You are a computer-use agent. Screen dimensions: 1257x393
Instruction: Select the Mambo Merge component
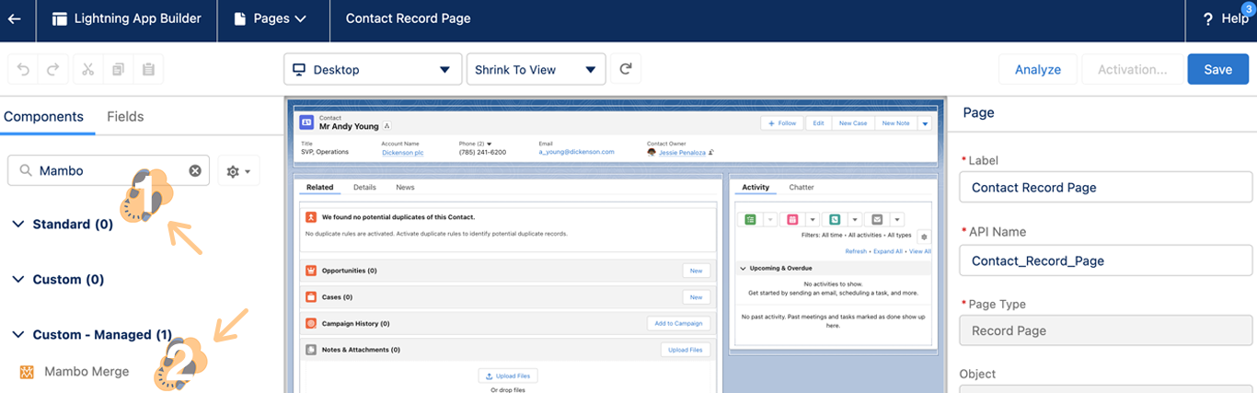86,372
